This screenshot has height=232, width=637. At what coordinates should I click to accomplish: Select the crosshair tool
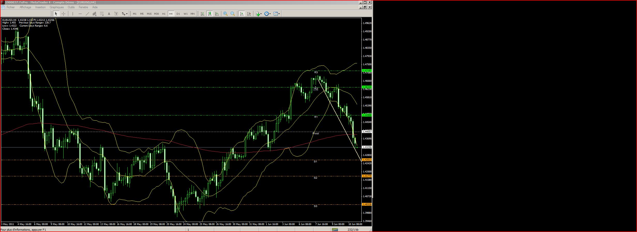pos(63,14)
